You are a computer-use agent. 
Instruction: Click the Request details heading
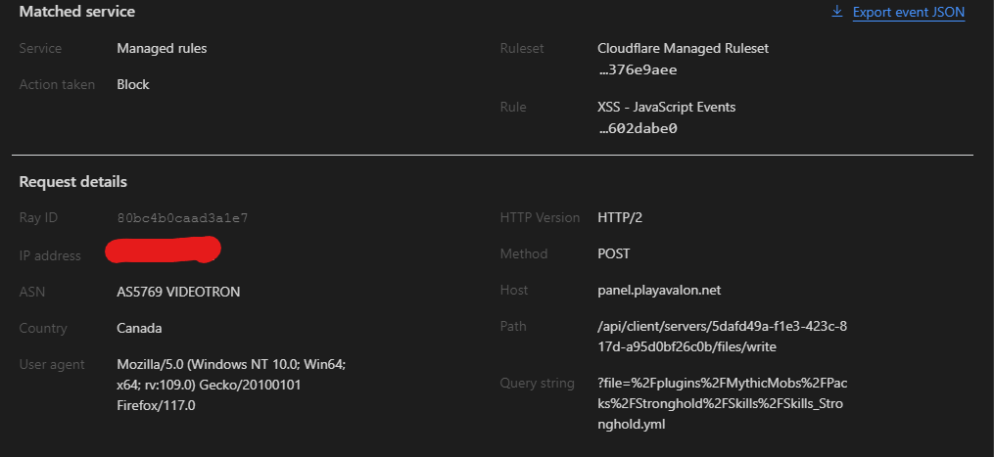click(x=73, y=182)
